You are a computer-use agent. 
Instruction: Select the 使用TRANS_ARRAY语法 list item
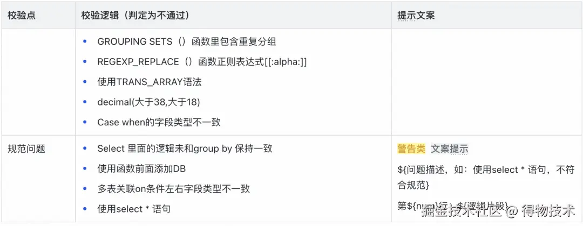tap(150, 82)
